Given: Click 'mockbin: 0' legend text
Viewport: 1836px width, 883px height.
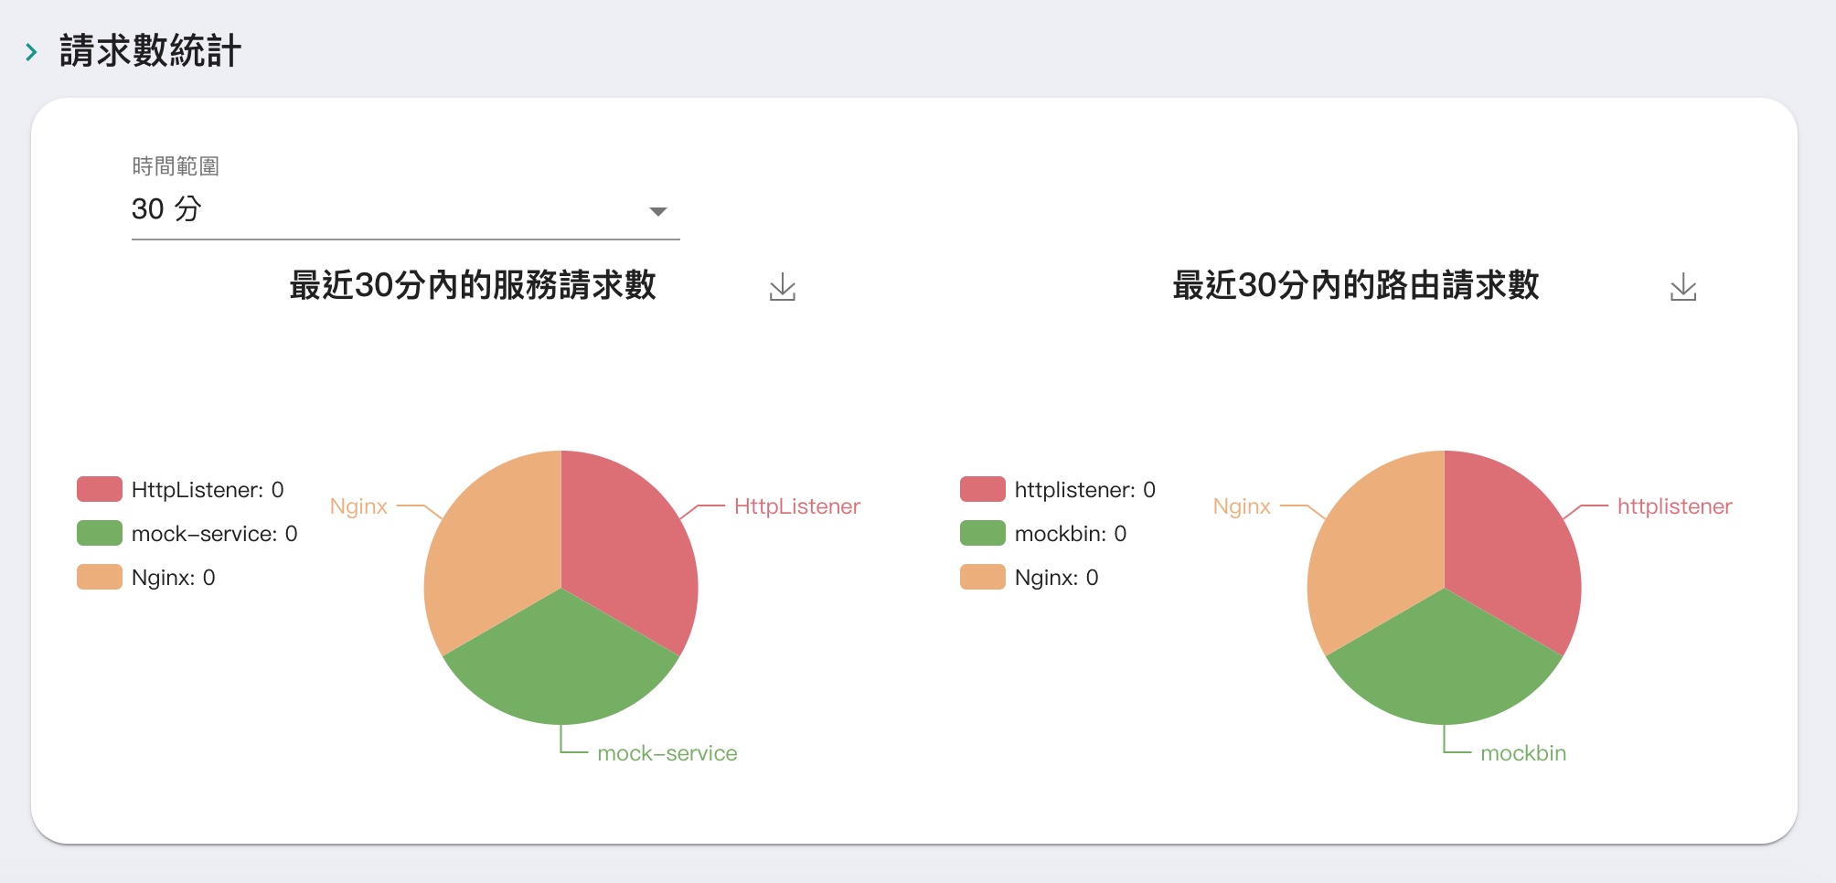Looking at the screenshot, I should [1071, 534].
